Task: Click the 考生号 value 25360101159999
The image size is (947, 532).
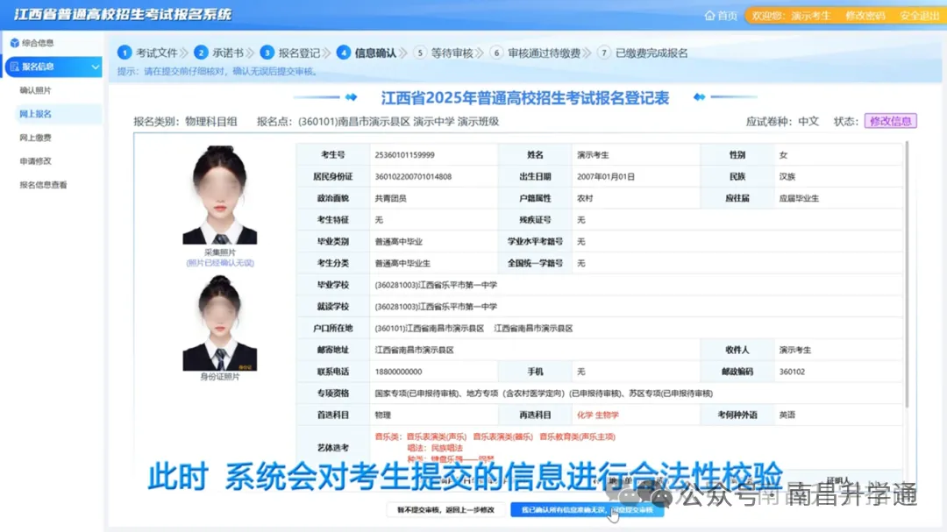Action: (404, 155)
